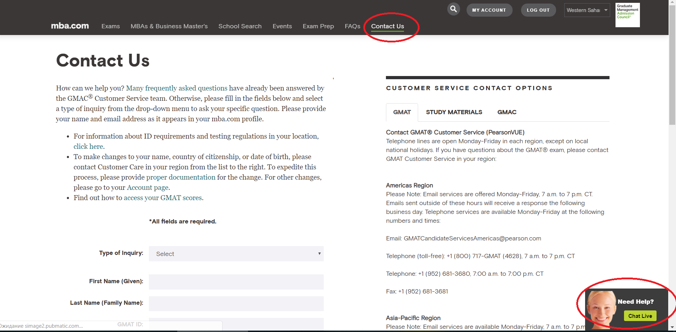Expand the Type of Inquiry dropdown
676x332 pixels.
click(x=236, y=254)
